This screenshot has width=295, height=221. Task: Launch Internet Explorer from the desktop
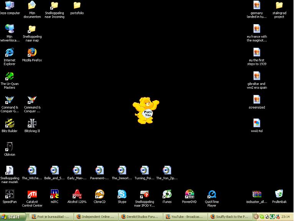click(x=10, y=53)
